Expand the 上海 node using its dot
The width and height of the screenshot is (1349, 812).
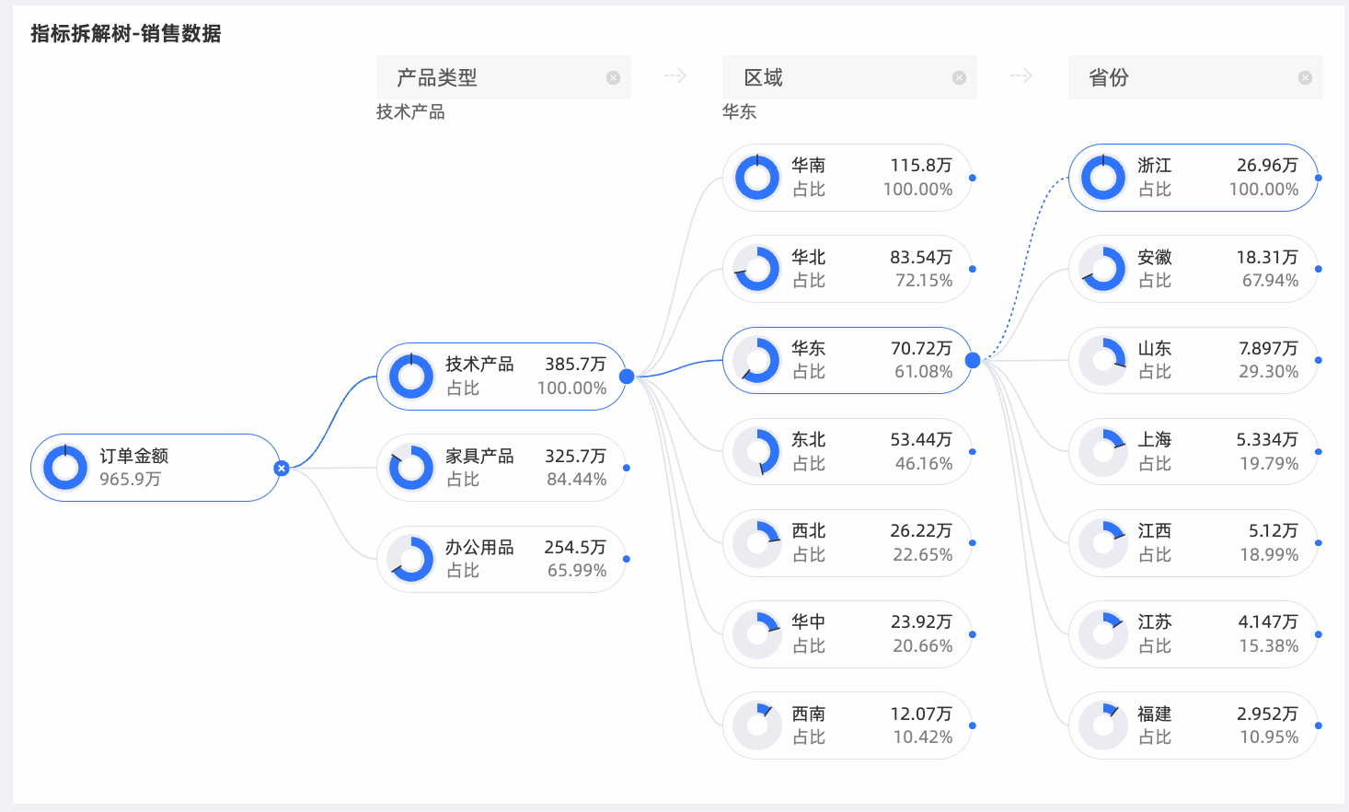1319,451
